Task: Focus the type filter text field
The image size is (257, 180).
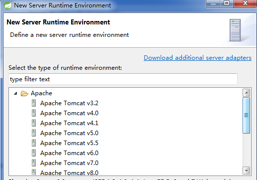Action: tap(123, 79)
